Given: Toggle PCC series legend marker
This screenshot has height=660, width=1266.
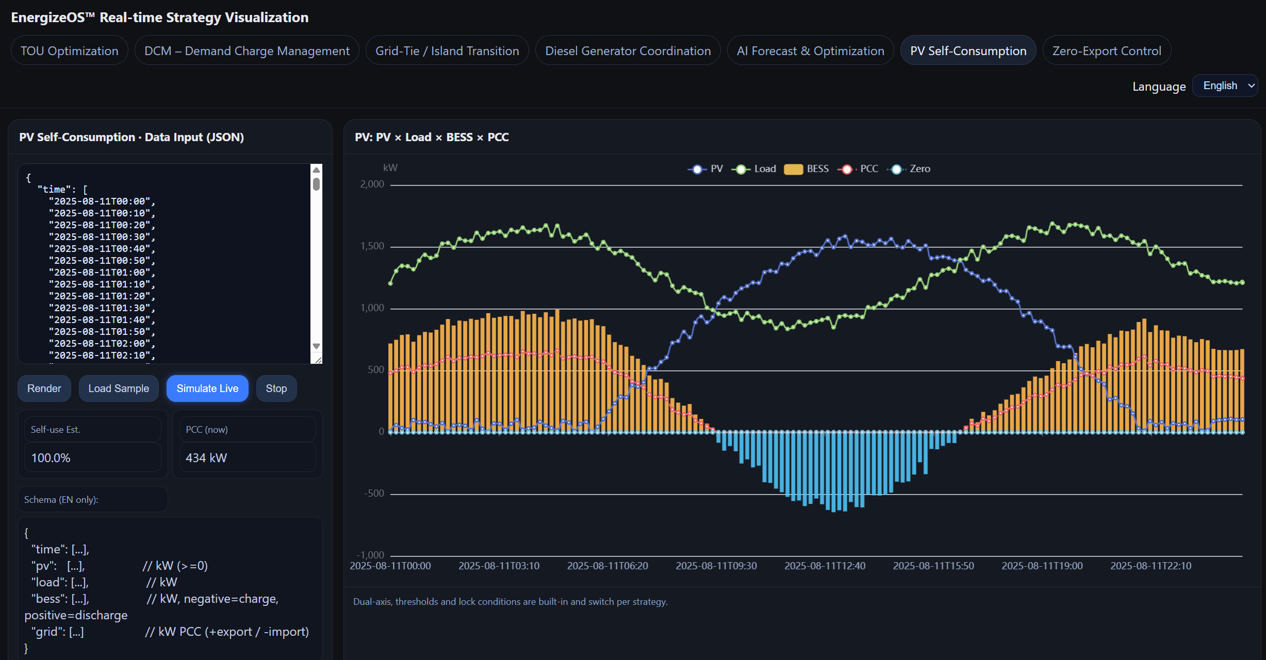Looking at the screenshot, I should (847, 170).
